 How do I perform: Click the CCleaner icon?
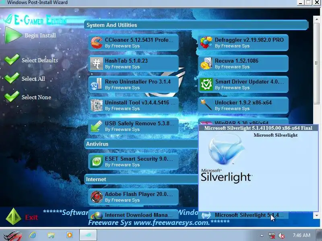97,43
